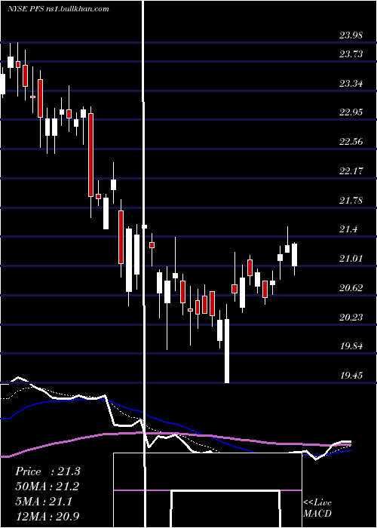
Task: Click the 22.17 price level label
Action: 351,170
